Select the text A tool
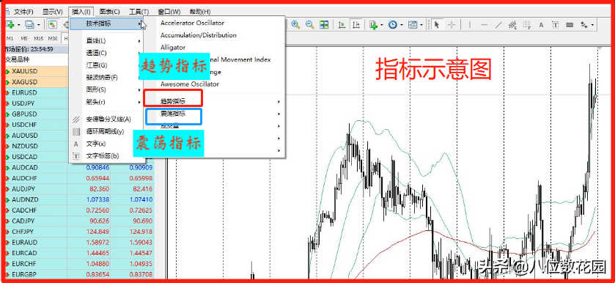This screenshot has height=283, width=615. click(541, 25)
